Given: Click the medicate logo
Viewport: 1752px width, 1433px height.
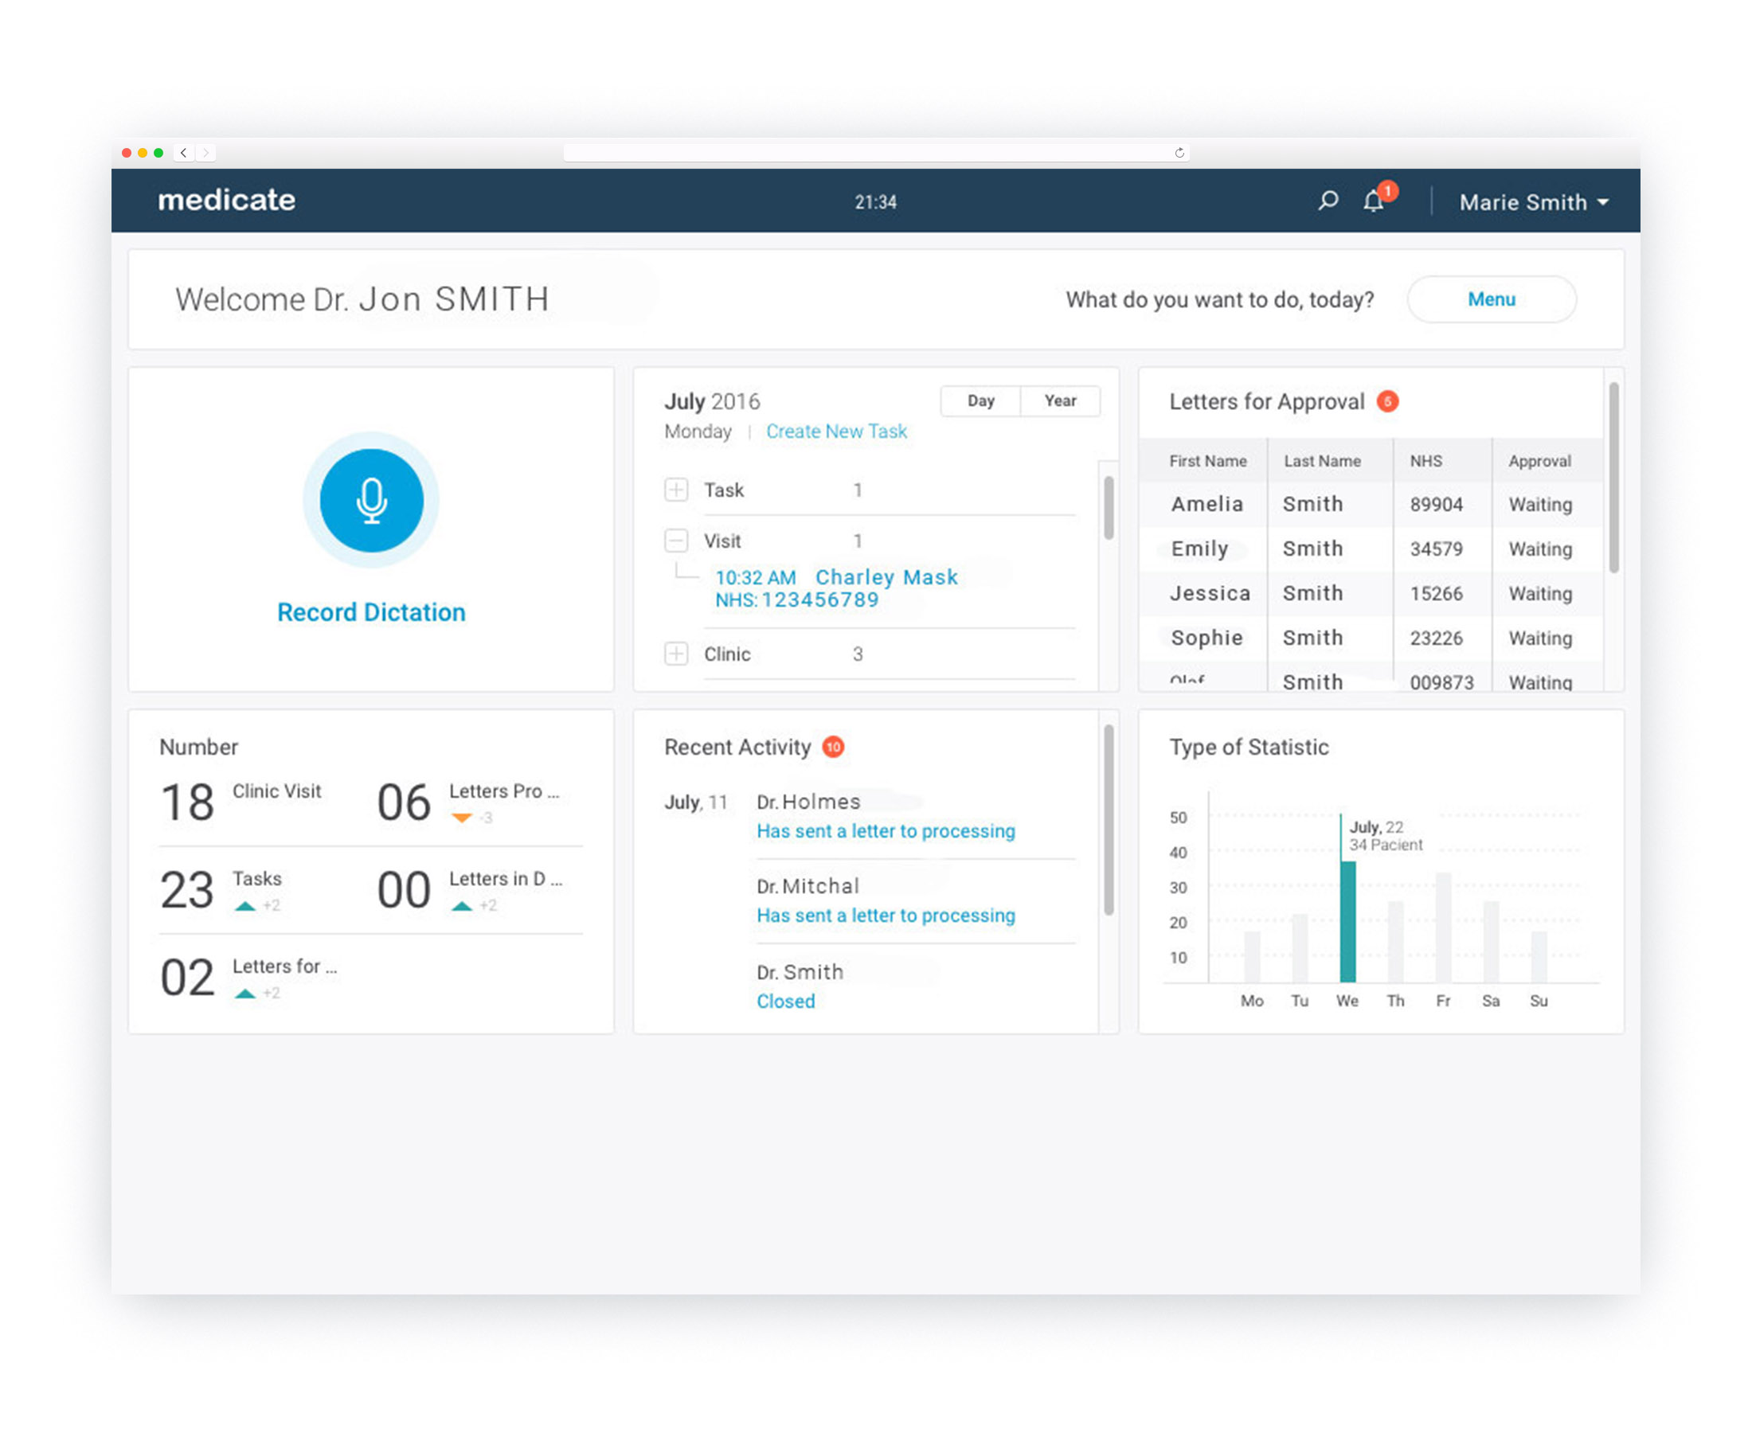Looking at the screenshot, I should (226, 201).
